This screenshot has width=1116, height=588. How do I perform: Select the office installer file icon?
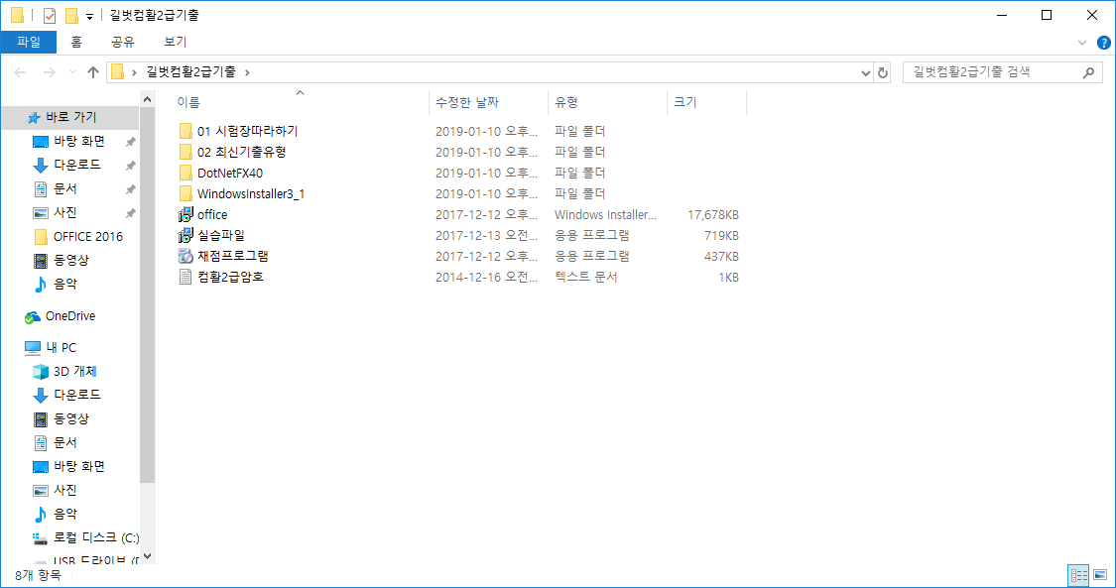(x=185, y=214)
